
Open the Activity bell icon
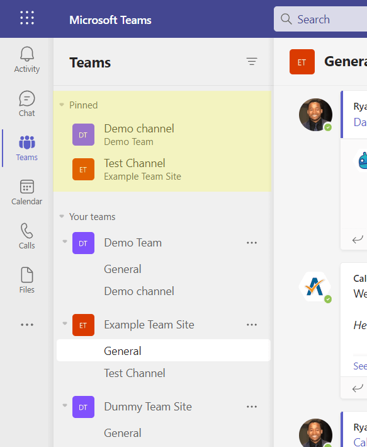(27, 54)
